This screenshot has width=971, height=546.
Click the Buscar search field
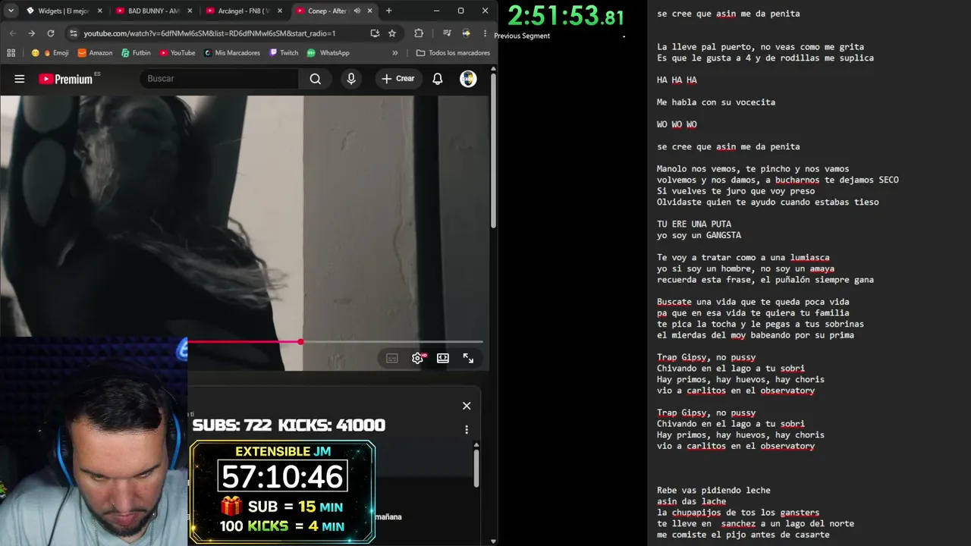(x=219, y=79)
